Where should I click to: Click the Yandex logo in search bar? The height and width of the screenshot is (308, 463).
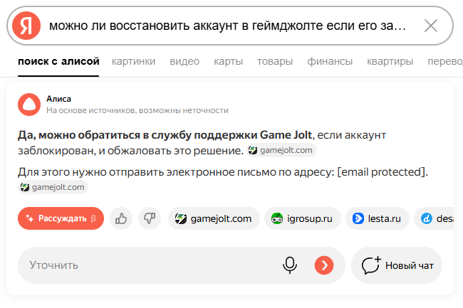pos(26,26)
